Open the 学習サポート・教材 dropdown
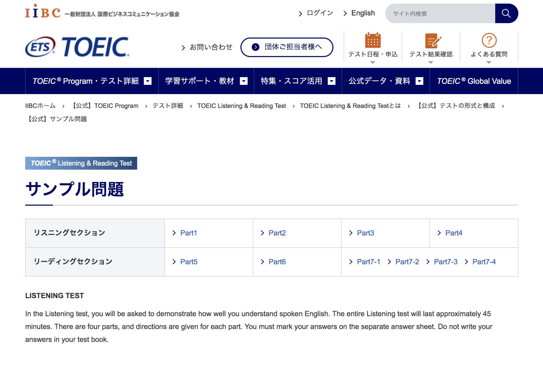Image resolution: width=543 pixels, height=382 pixels. [x=244, y=81]
